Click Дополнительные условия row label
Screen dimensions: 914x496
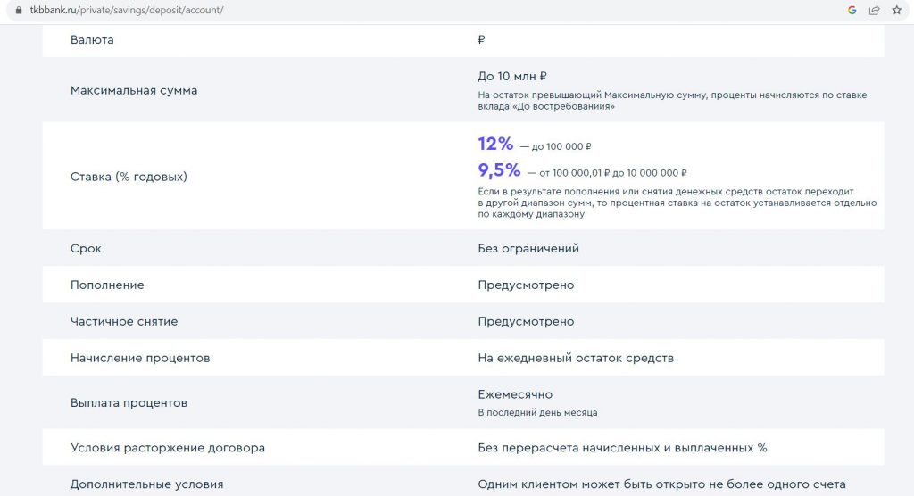click(x=147, y=484)
